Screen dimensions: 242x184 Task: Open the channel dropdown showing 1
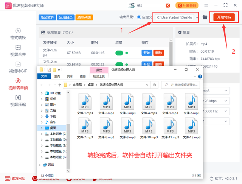point(216,122)
